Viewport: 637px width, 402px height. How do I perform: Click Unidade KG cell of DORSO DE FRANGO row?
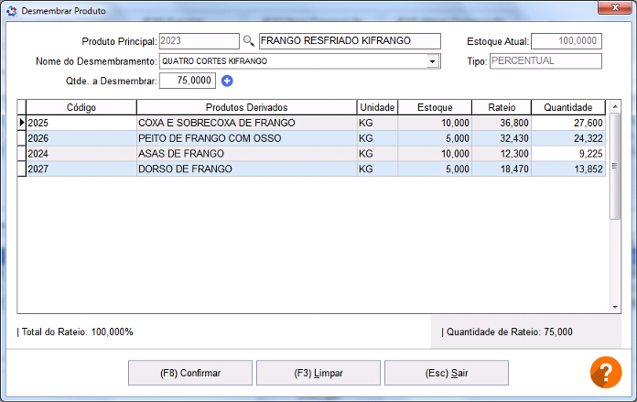pyautogui.click(x=377, y=169)
